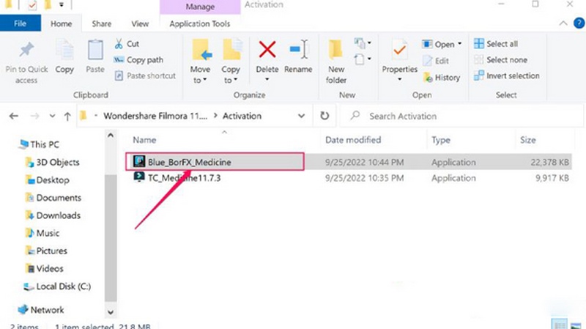Select This PC in navigation pane
Screen dimensions: 586x329
pos(40,144)
